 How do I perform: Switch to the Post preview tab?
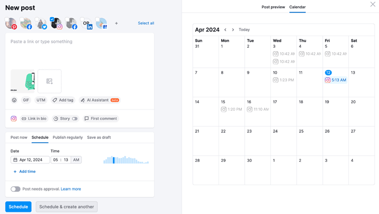tap(273, 7)
